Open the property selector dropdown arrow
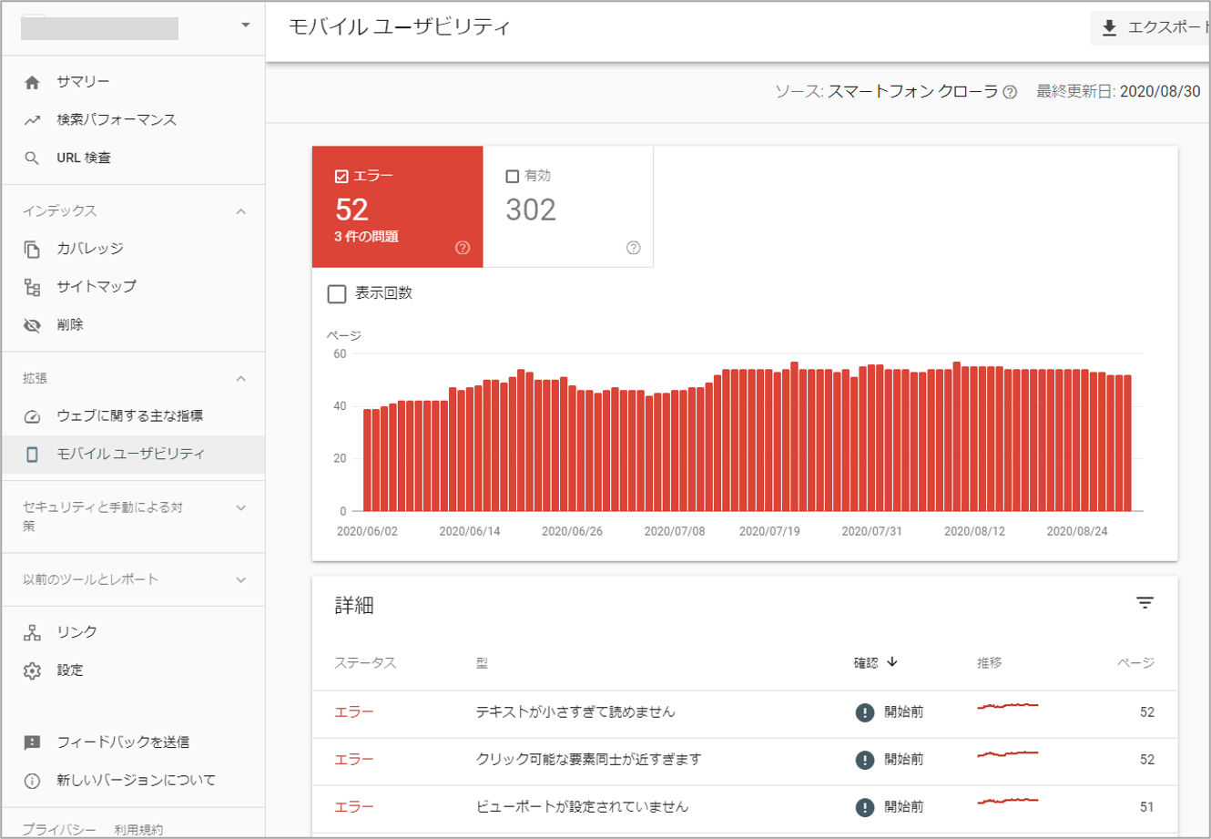 245,26
